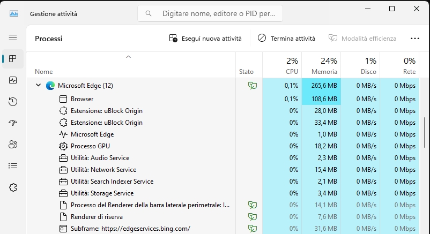The width and height of the screenshot is (430, 234).
Task: Select Renderer di riserva row
Action: (223, 217)
